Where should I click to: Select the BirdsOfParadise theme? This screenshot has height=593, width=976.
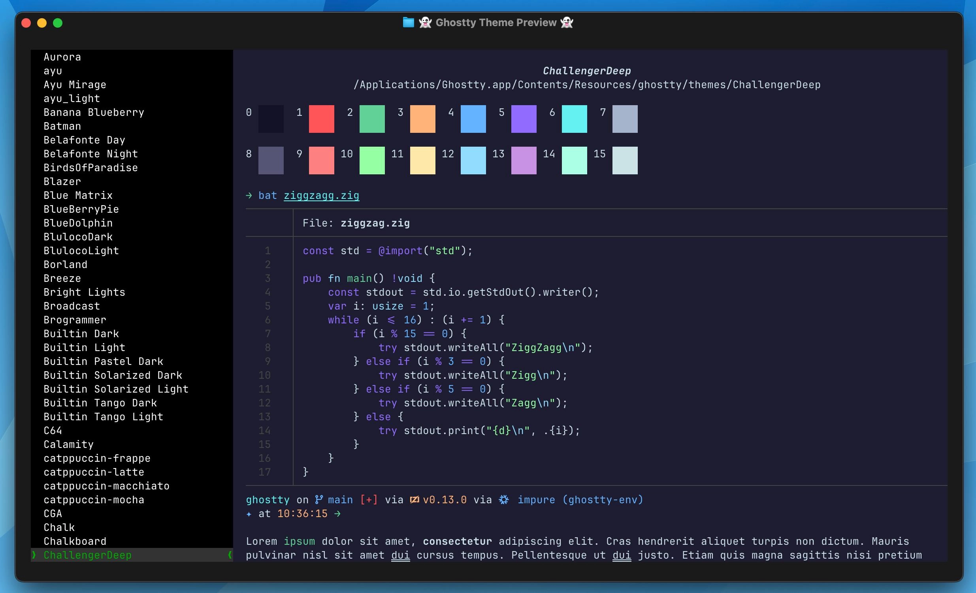click(x=91, y=168)
